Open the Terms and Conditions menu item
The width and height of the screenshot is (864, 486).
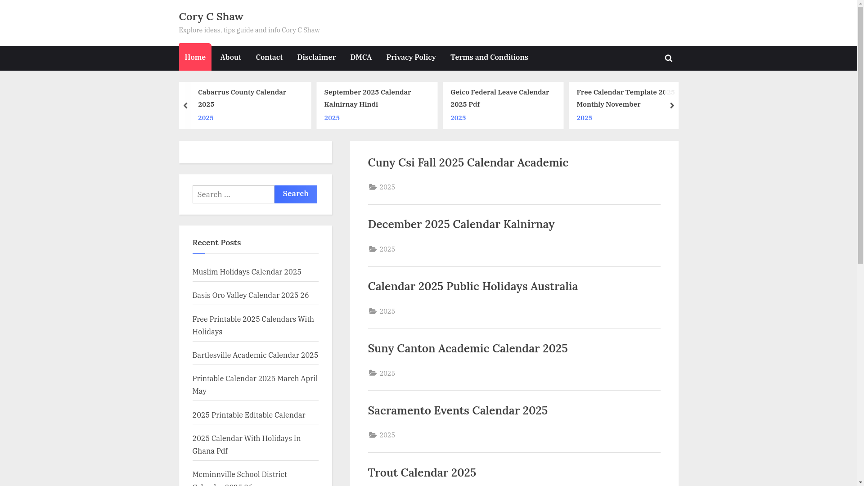click(x=489, y=57)
